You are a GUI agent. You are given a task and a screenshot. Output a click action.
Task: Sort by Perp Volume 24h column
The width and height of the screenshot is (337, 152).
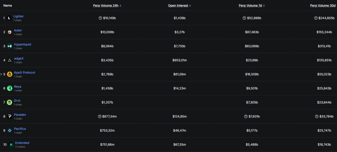pos(107,6)
